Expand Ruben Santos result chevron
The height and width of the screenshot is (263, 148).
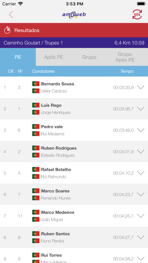coord(140,237)
